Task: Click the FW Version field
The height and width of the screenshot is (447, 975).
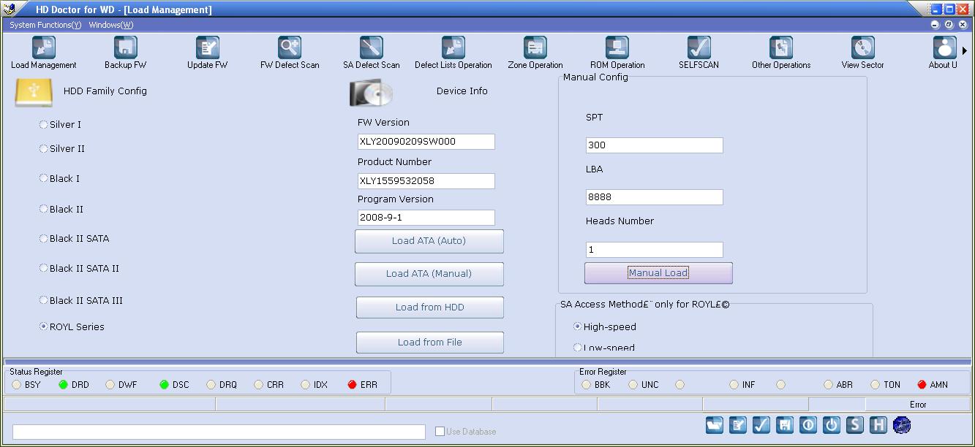Action: [x=426, y=142]
